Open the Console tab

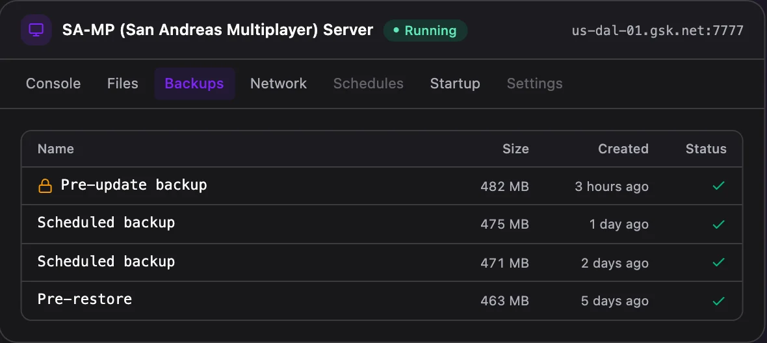(x=53, y=84)
